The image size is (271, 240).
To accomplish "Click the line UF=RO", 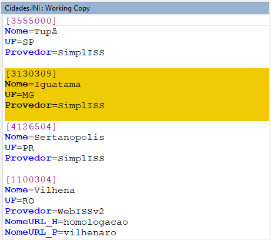I will click(x=19, y=201).
